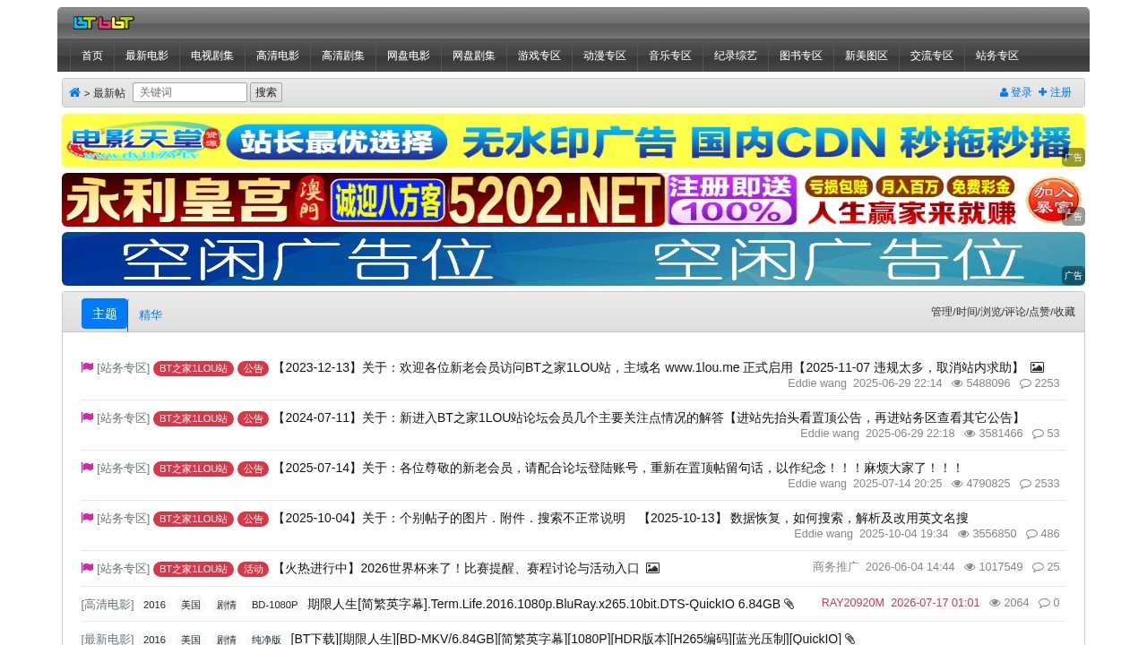Open the paperclip attachment icon on Term.Life row
Image resolution: width=1147 pixels, height=645 pixels.
pos(789,605)
